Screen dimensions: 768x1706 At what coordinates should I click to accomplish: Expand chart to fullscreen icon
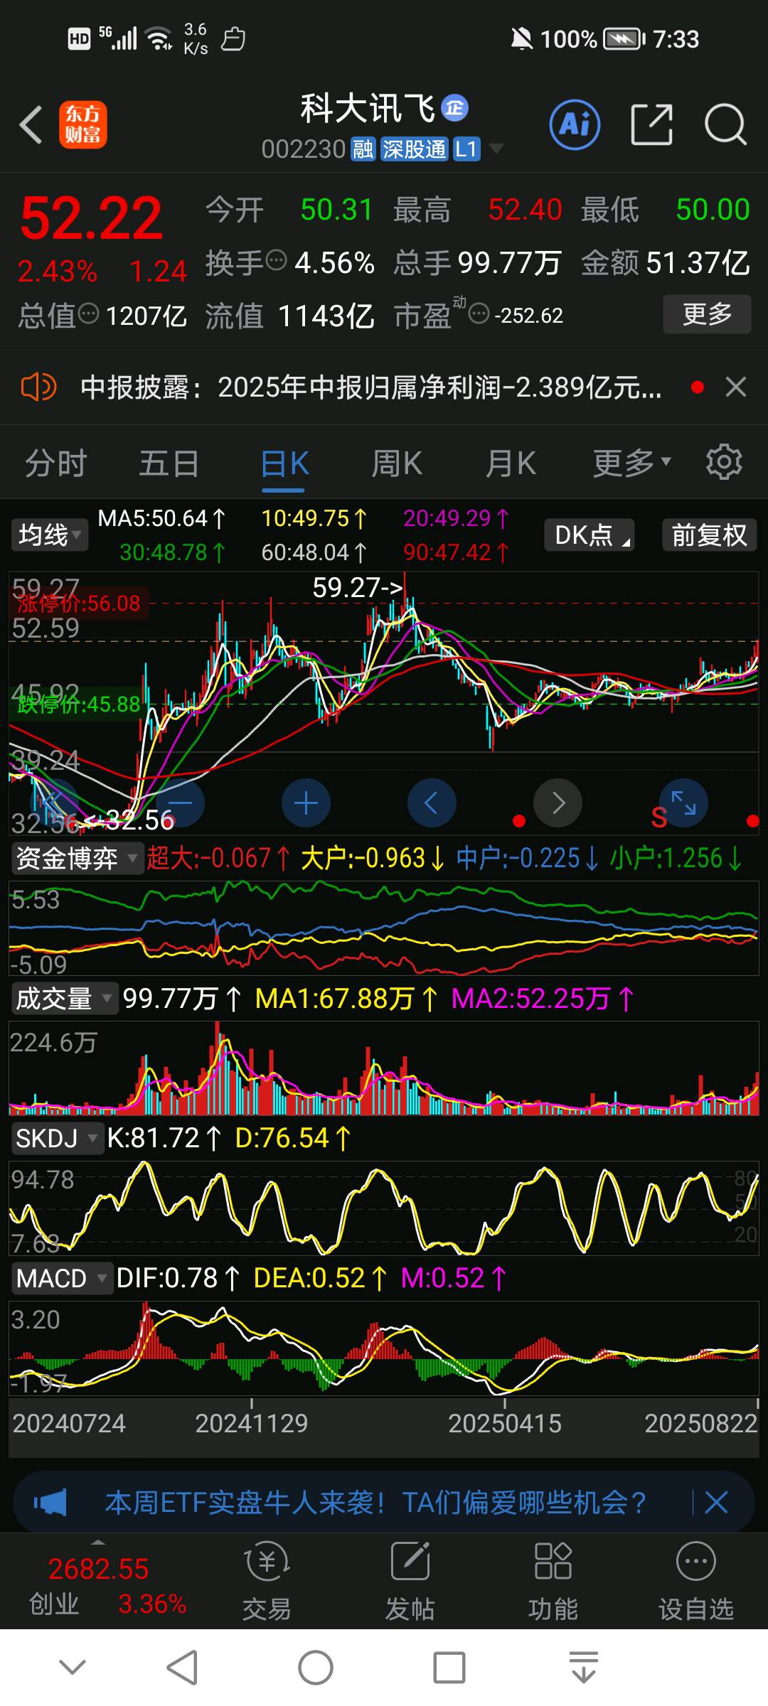click(683, 803)
